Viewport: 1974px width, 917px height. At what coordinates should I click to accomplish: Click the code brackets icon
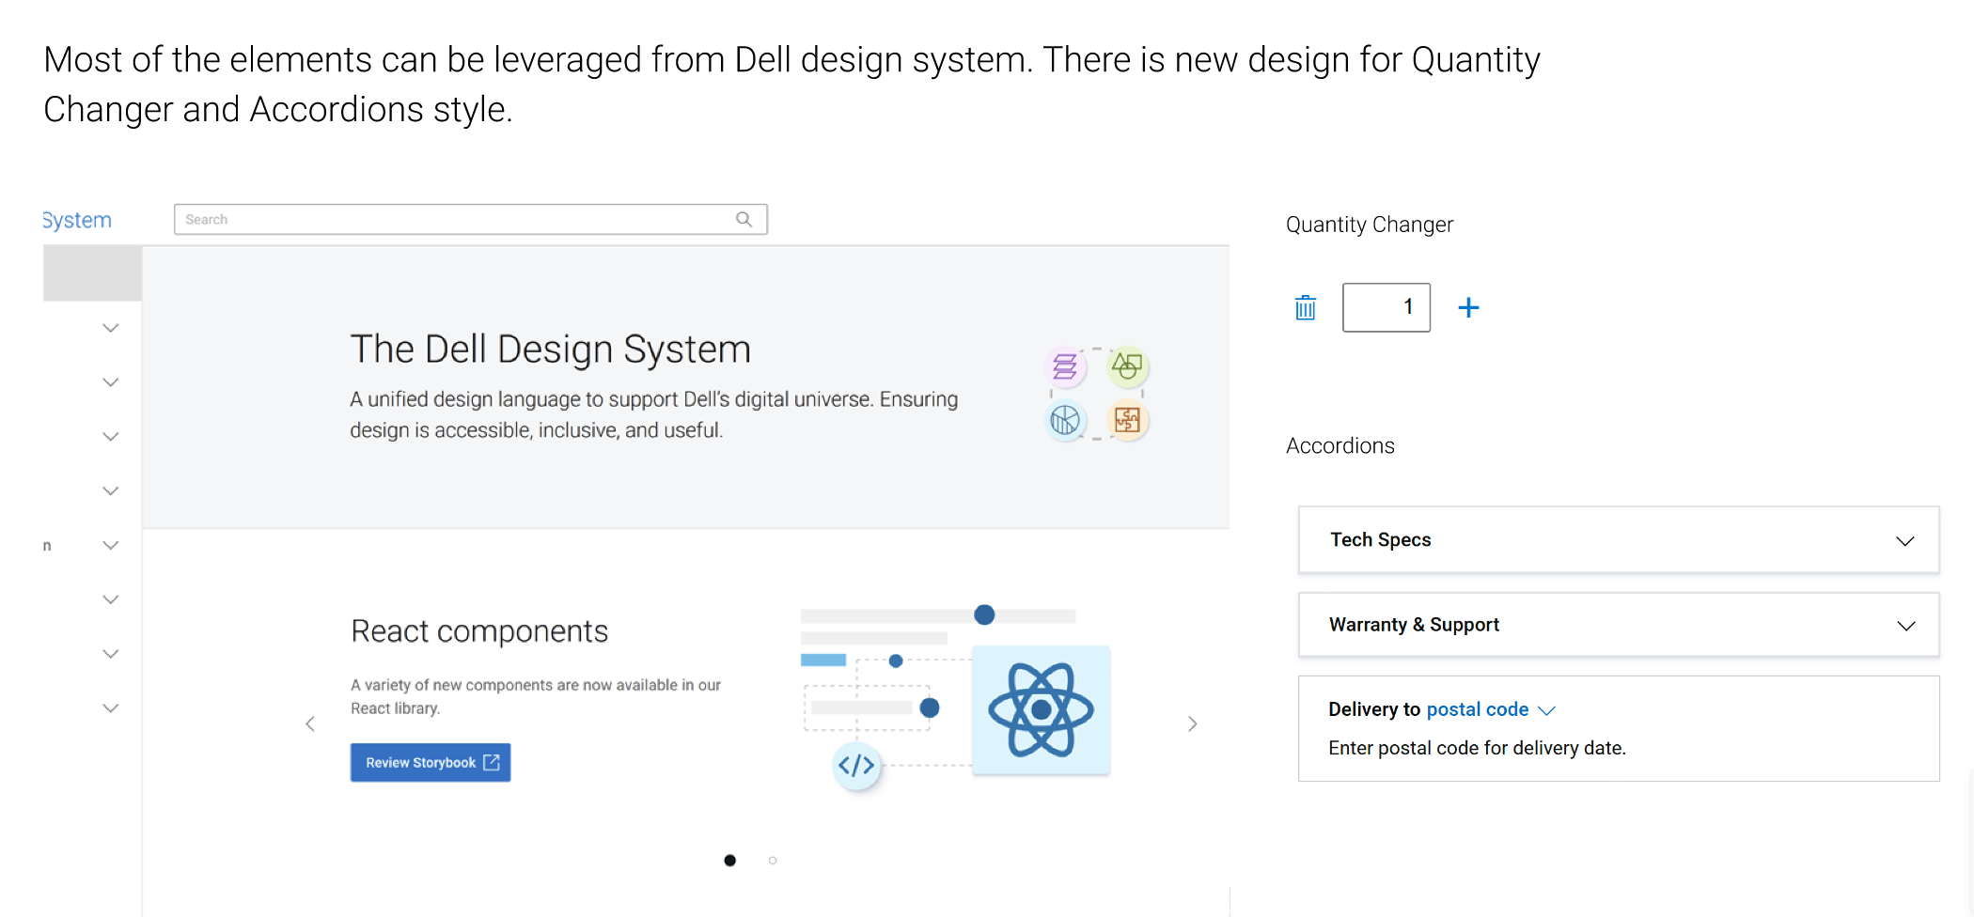(856, 766)
